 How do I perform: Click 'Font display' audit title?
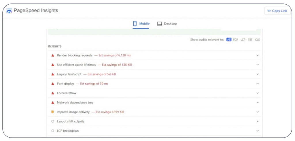(x=65, y=83)
